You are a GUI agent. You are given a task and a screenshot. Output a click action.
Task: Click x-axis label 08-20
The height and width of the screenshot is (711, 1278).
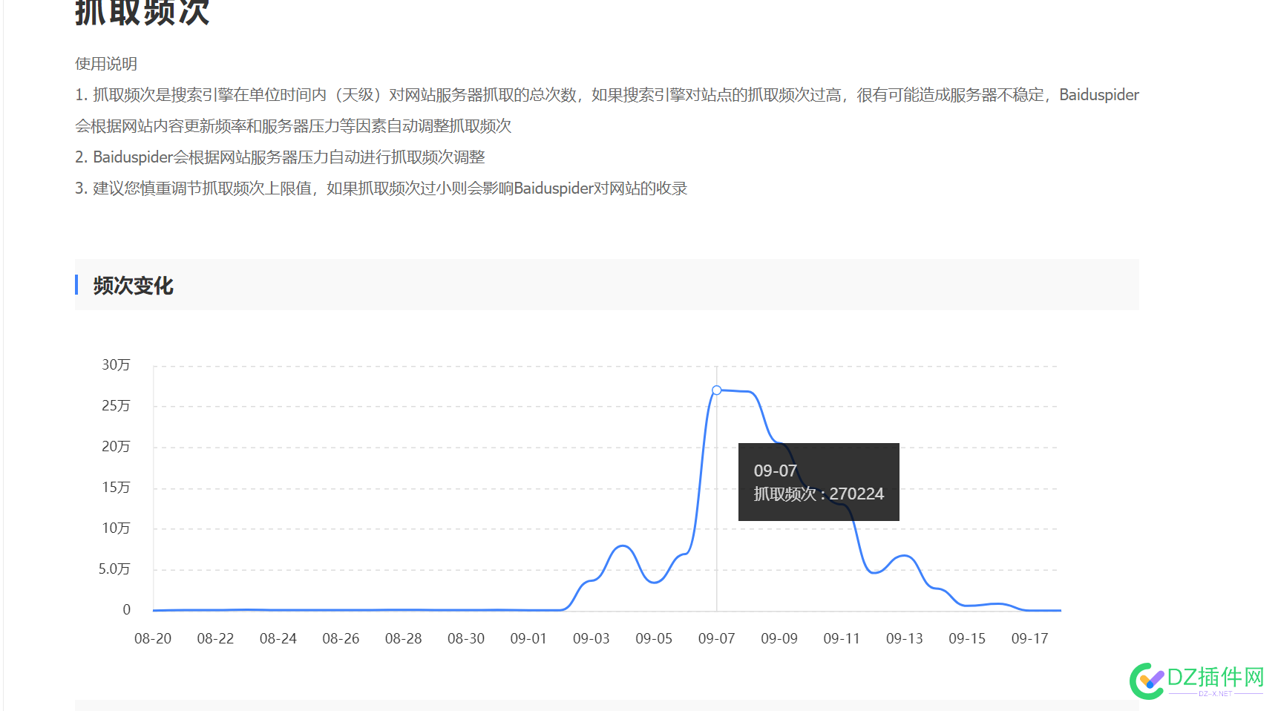pyautogui.click(x=153, y=638)
